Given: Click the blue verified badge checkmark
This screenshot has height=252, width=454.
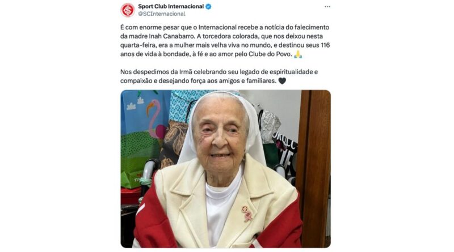Looking at the screenshot, I should coord(208,7).
